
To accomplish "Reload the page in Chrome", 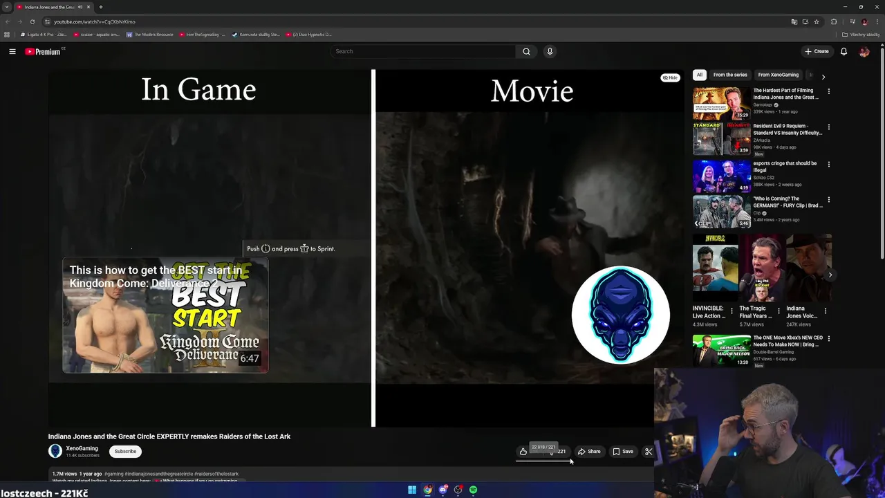I will point(32,21).
